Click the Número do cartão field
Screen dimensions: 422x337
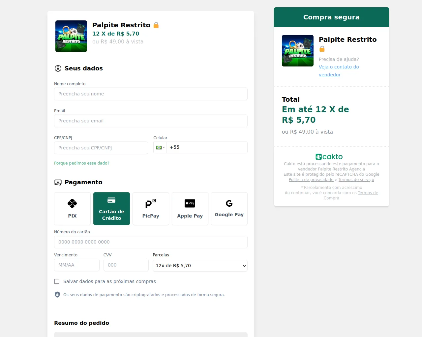pyautogui.click(x=151, y=242)
